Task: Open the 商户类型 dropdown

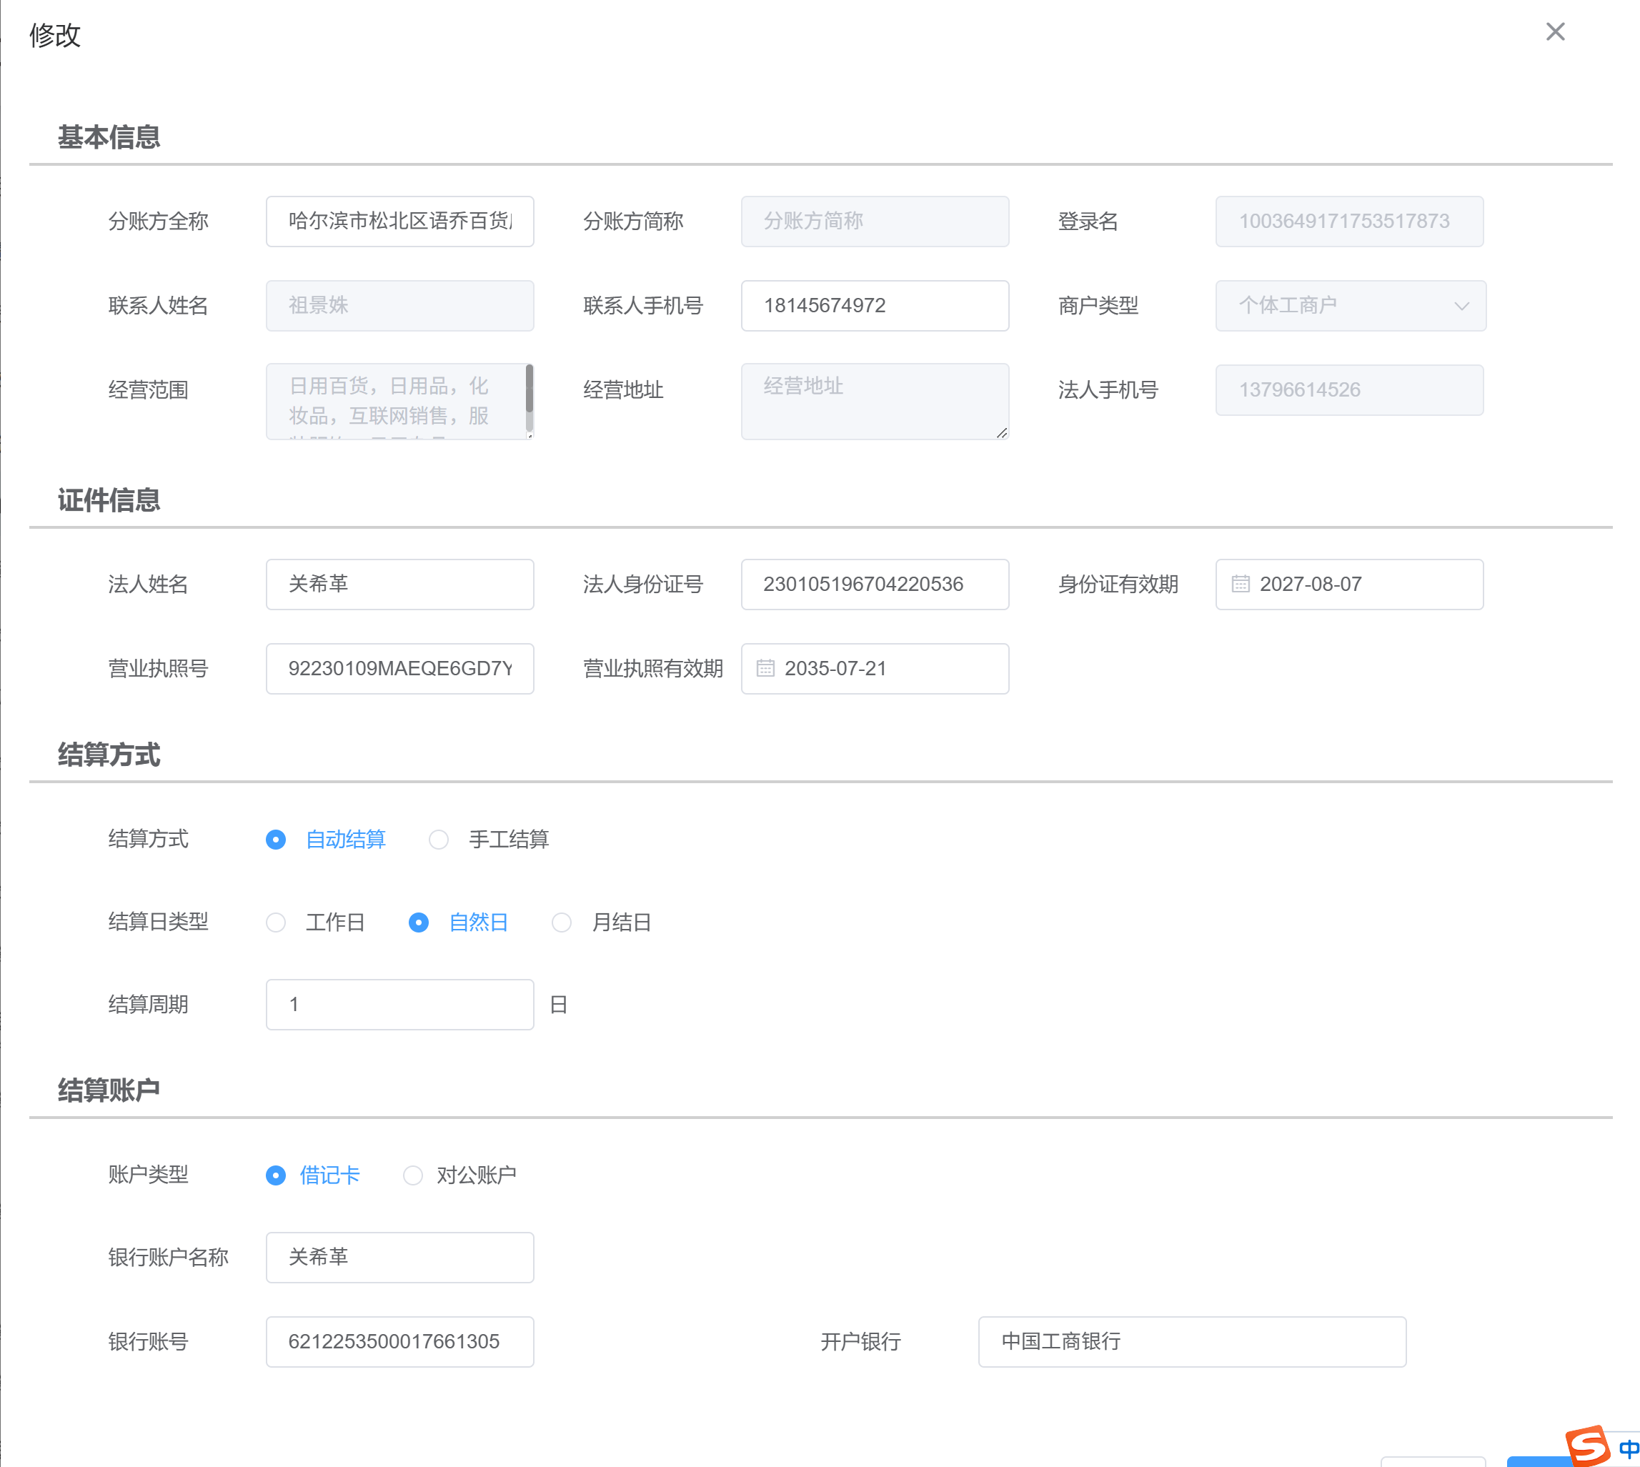Action: click(1338, 306)
